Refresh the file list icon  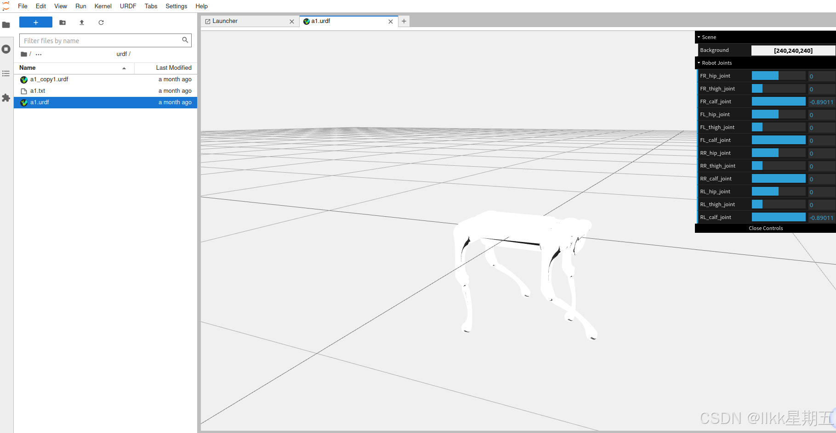[x=101, y=22]
